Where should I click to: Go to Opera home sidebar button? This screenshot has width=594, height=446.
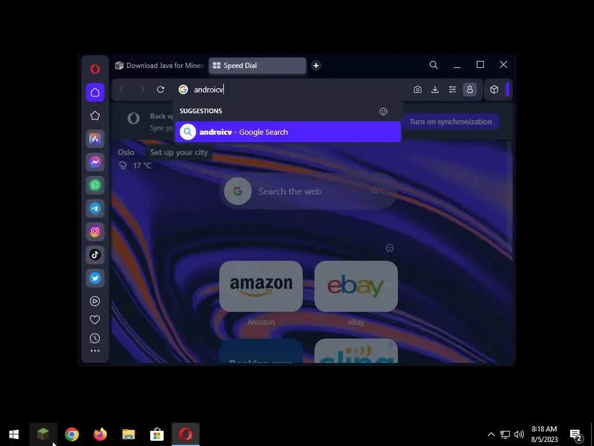tap(95, 92)
